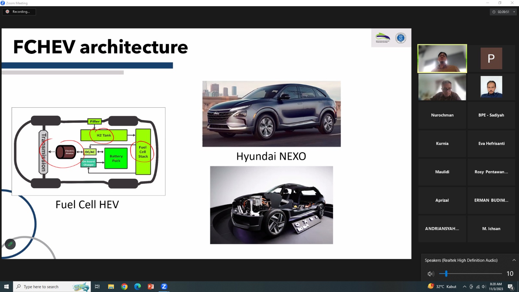This screenshot has width=519, height=292.
Task: Select Aprizal participant tile
Action: 442,200
